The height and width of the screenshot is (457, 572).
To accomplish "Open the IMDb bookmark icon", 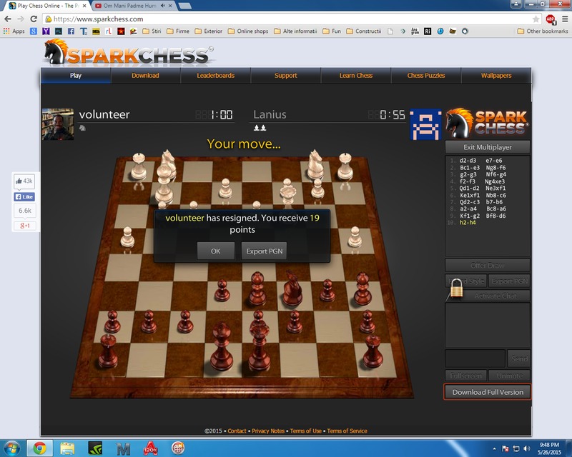I will coord(96,31).
